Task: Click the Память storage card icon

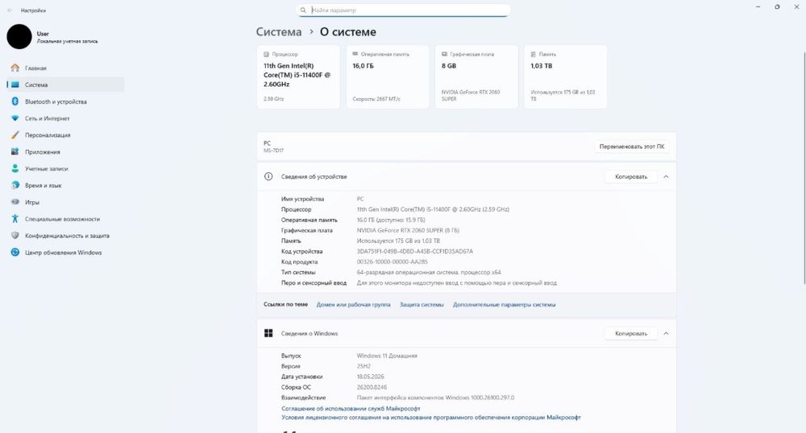Action: click(x=533, y=55)
